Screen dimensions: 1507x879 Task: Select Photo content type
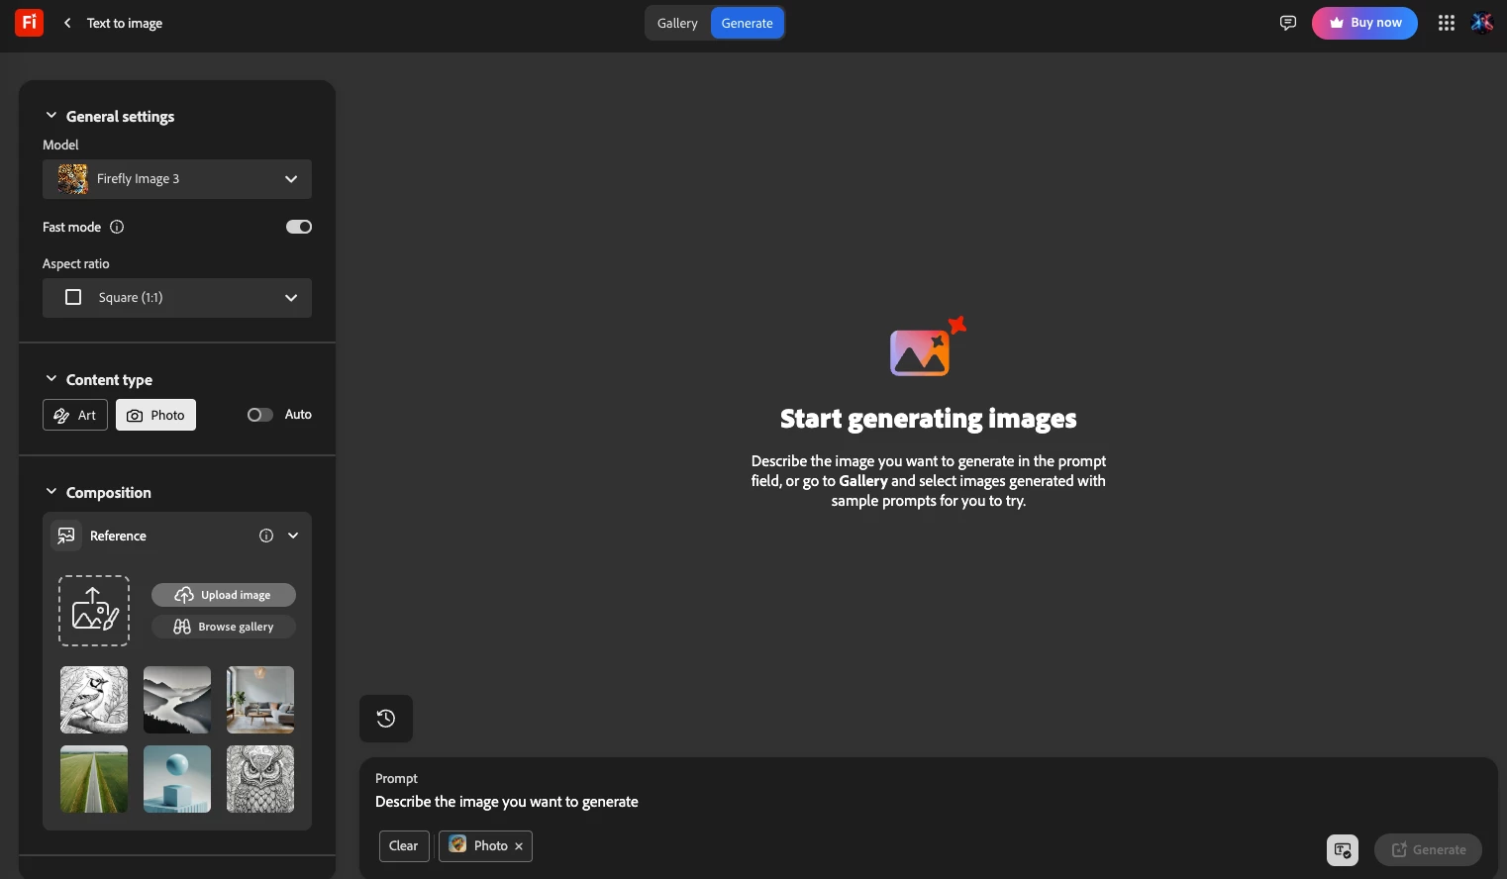point(155,415)
